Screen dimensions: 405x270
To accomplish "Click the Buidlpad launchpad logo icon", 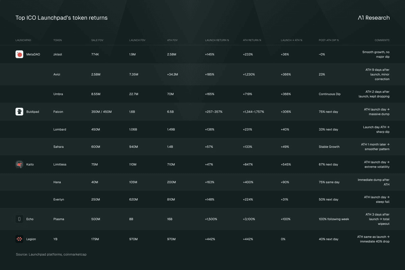I will point(19,112).
